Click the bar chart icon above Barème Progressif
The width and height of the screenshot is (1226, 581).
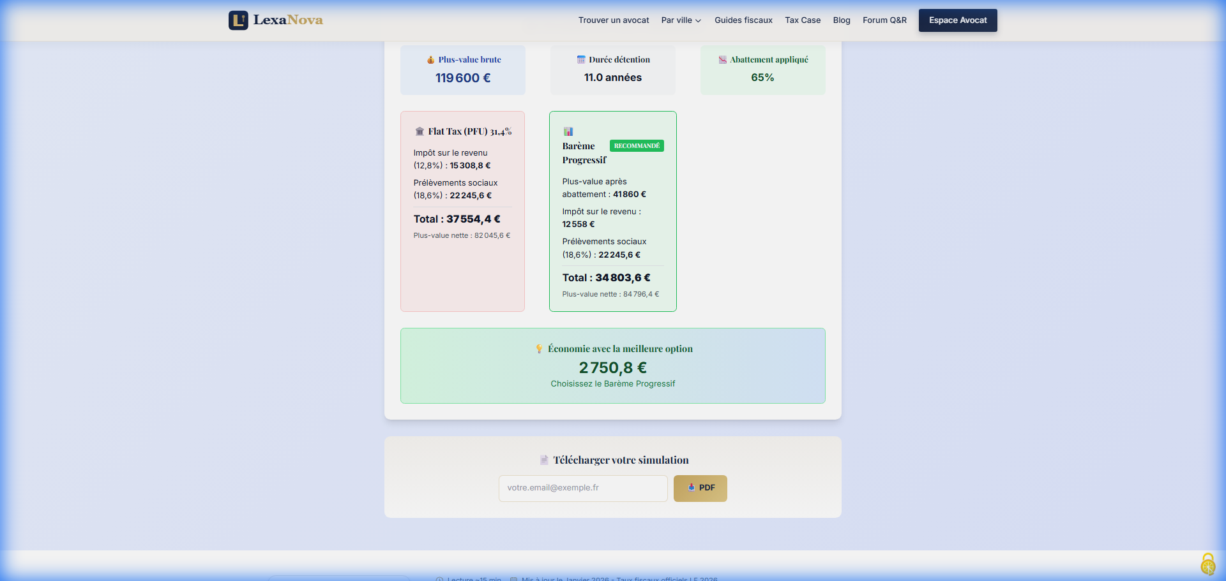click(568, 131)
